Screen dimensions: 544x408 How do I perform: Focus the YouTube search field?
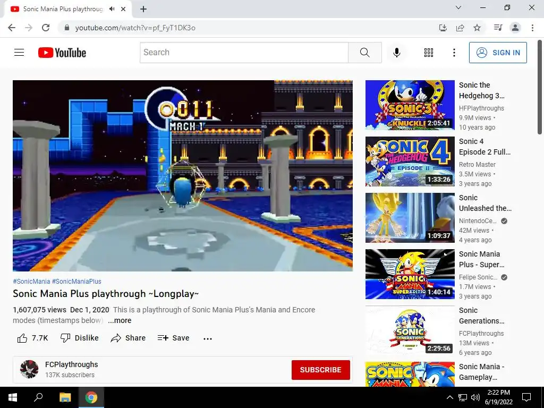(244, 53)
